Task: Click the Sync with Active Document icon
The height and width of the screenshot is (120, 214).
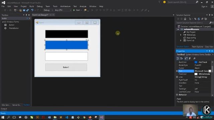Action: pos(195,19)
